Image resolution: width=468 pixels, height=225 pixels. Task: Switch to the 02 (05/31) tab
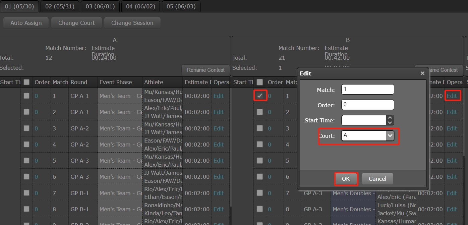(60, 6)
